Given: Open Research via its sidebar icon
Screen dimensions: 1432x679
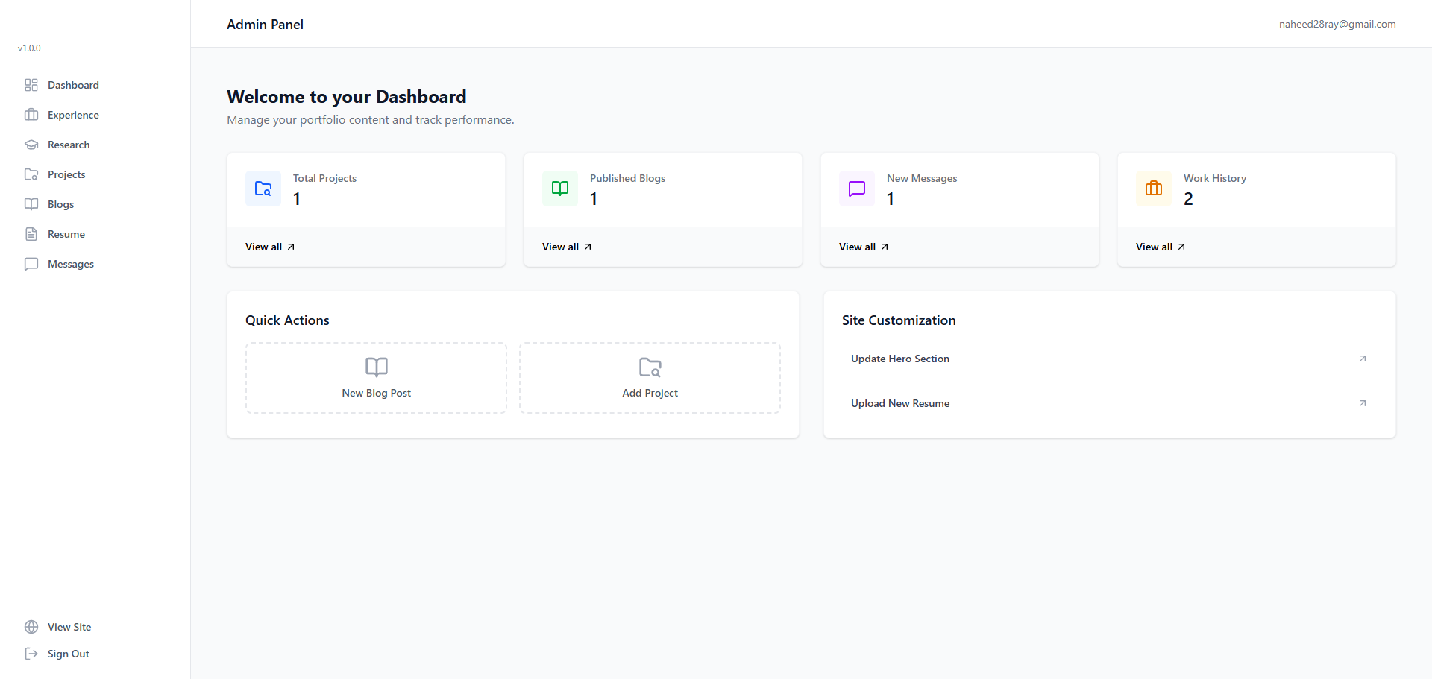Looking at the screenshot, I should tap(31, 145).
